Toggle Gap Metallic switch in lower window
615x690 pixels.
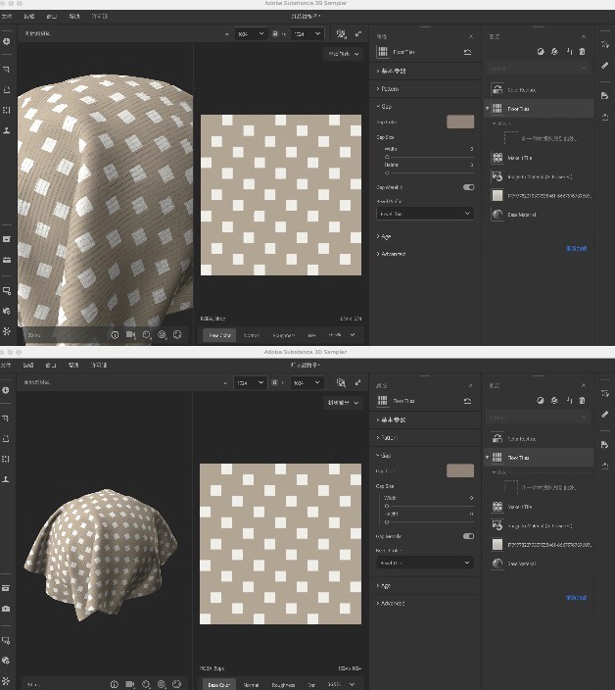[x=469, y=536]
